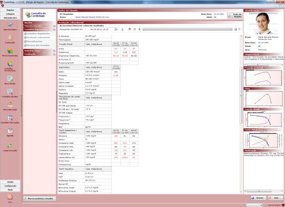The image size is (285, 207).
Task: Switch to the Listagens tab
Action: (10, 14)
